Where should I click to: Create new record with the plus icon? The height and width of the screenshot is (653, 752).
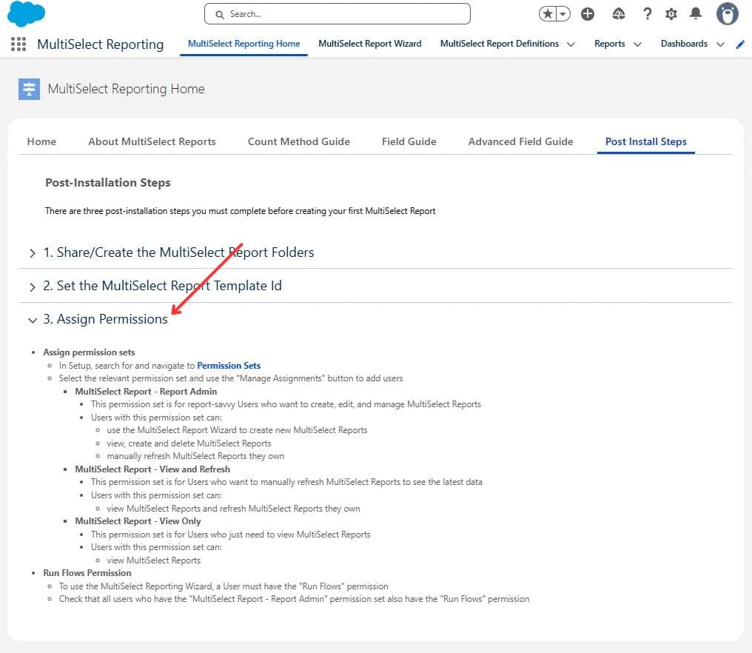click(x=587, y=13)
